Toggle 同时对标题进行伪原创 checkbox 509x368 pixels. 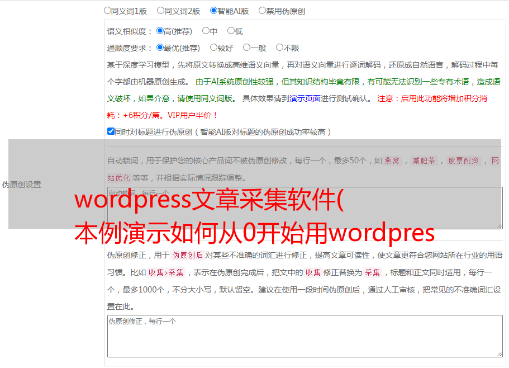click(x=111, y=131)
